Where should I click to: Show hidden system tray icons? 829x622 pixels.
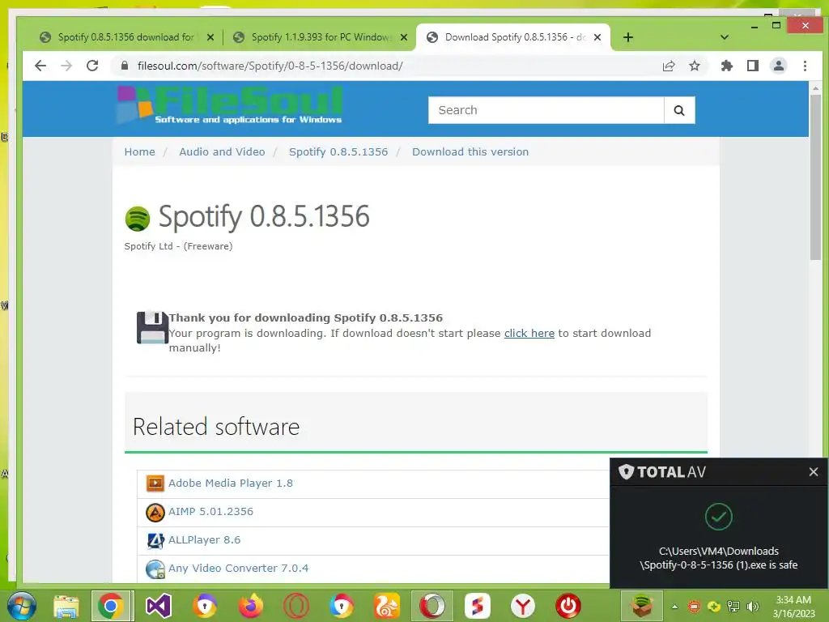tap(674, 607)
